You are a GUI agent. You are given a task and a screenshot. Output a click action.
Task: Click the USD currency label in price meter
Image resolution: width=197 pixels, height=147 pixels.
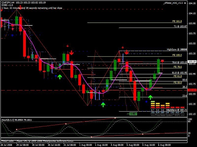[x=153, y=113]
